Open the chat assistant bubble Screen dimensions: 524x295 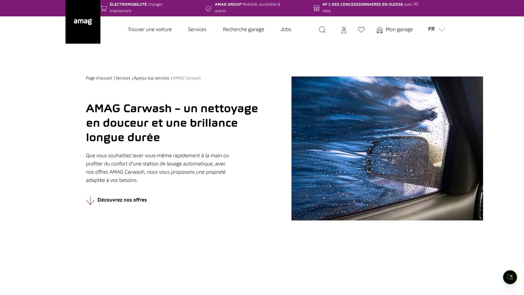coord(510,277)
